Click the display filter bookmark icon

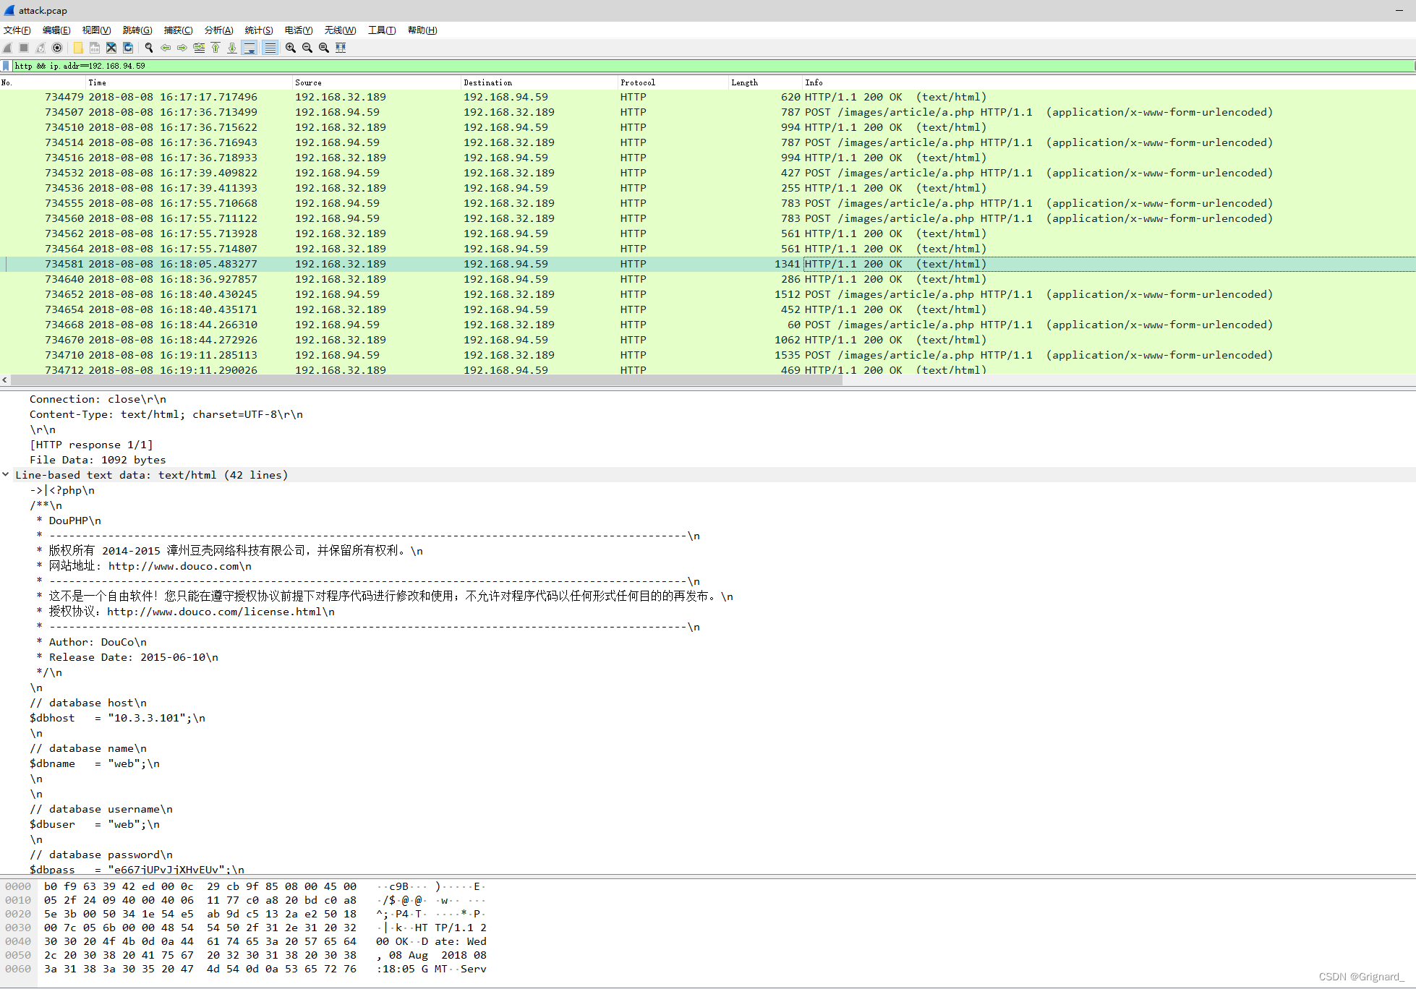point(7,66)
